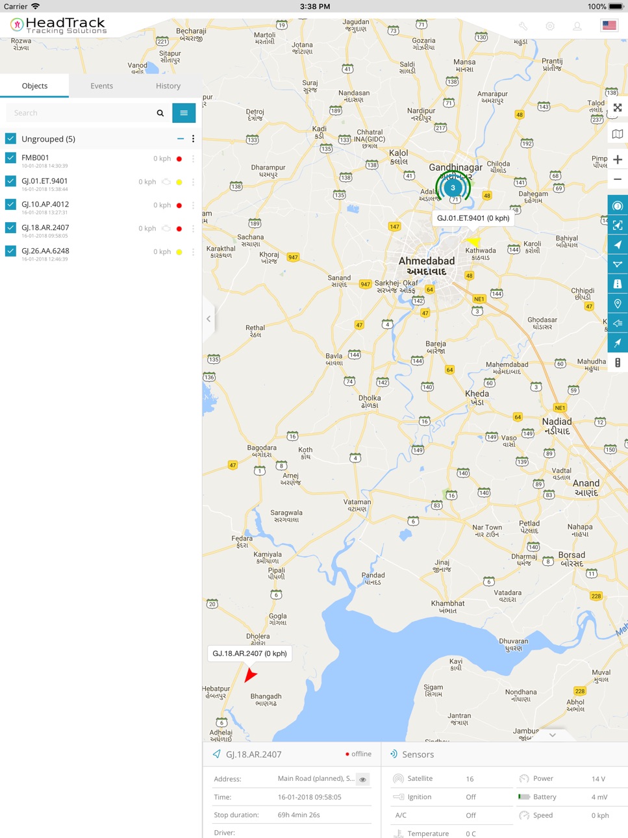Uncheck the FMB001 object checkbox

click(10, 158)
